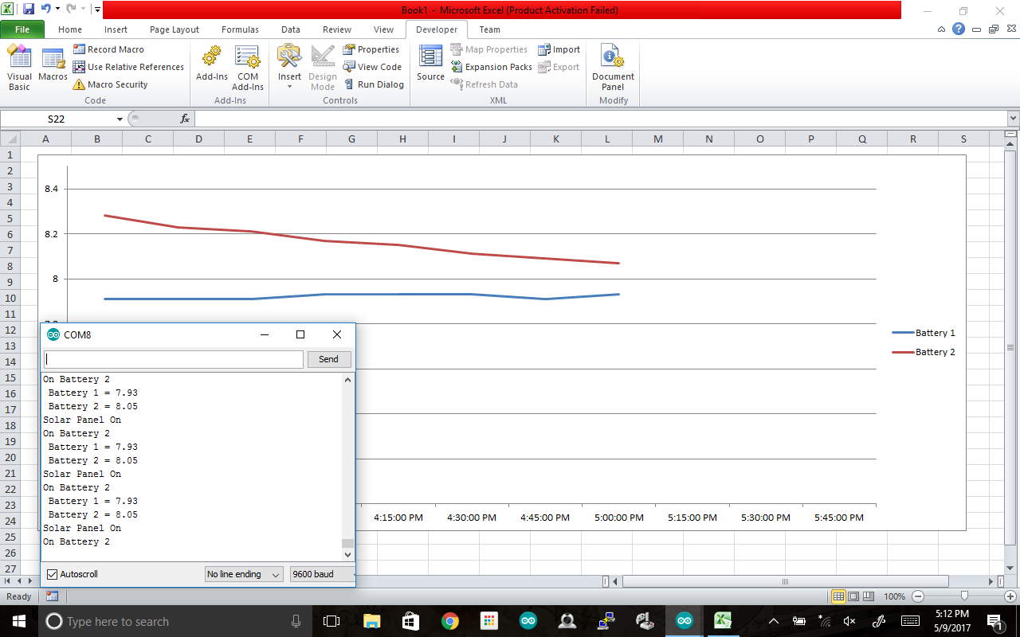Open the 9600 baud dropdown
This screenshot has width=1020, height=637.
(322, 574)
